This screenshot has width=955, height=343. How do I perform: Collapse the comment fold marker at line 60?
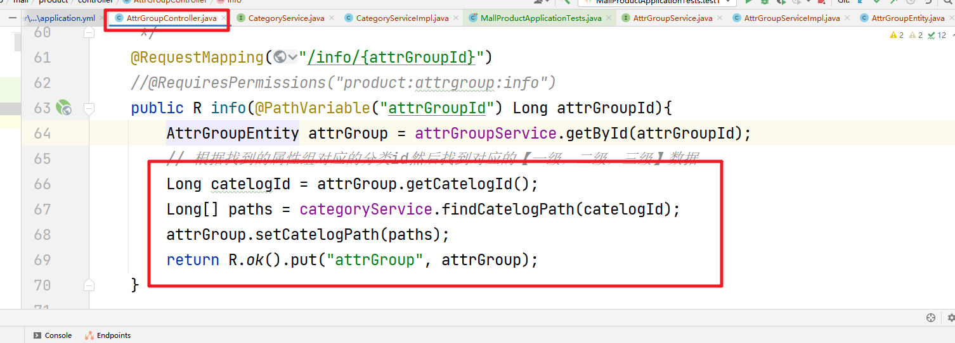(89, 31)
